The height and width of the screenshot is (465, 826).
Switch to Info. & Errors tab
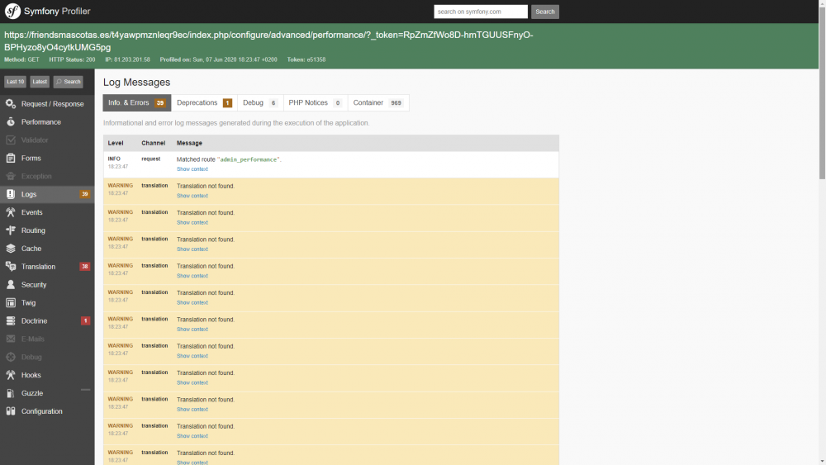pyautogui.click(x=137, y=102)
